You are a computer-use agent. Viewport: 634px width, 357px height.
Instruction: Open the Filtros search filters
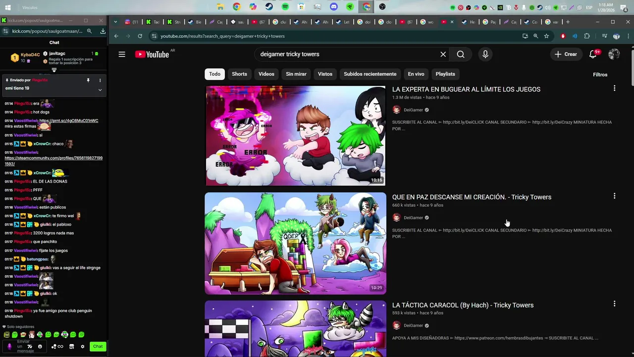pos(600,74)
